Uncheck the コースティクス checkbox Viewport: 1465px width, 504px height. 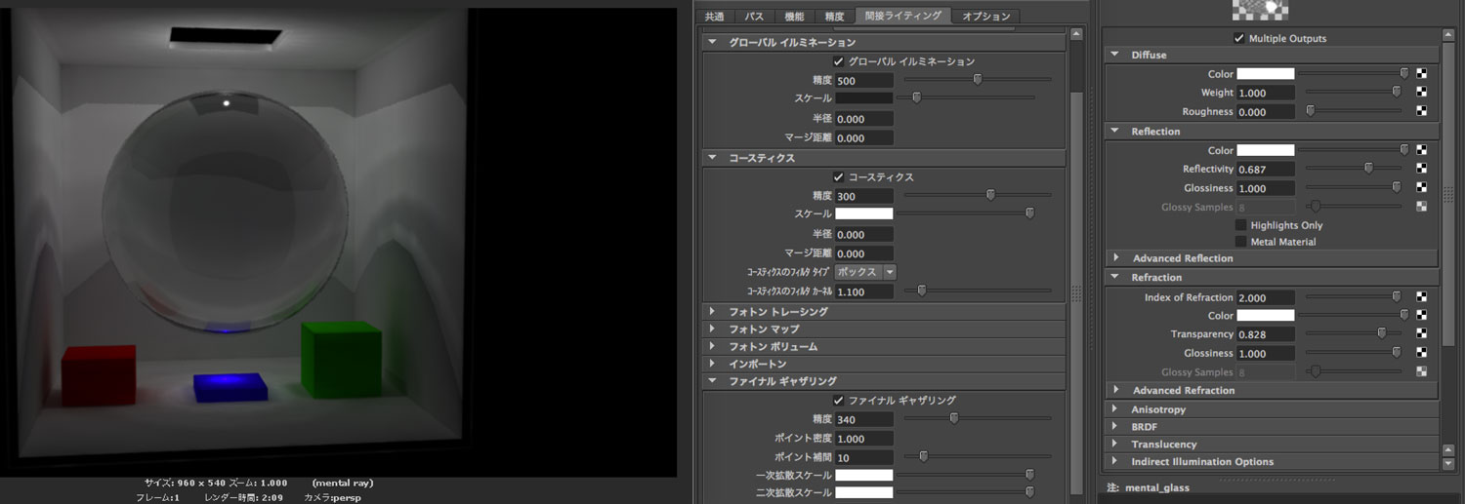838,177
